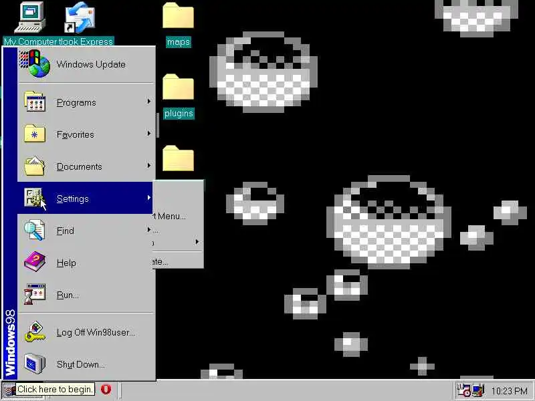The image size is (535, 401).
Task: Select Shut Down... in the Start menu
Action: click(86, 364)
